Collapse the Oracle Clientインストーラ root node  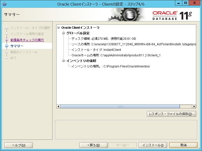pyautogui.click(x=59, y=28)
